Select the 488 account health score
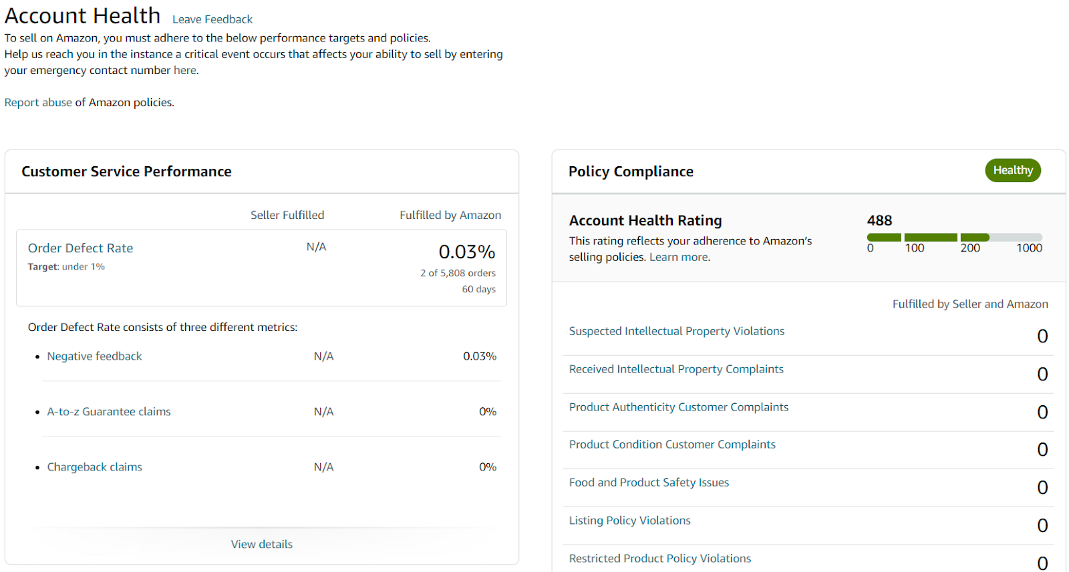The height and width of the screenshot is (572, 1069). 879,220
